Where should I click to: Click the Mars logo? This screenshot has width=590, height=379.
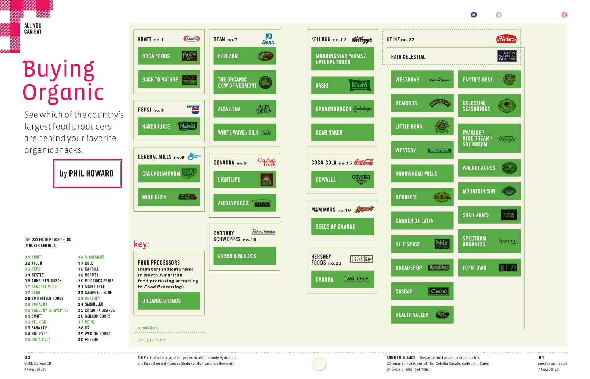364,210
